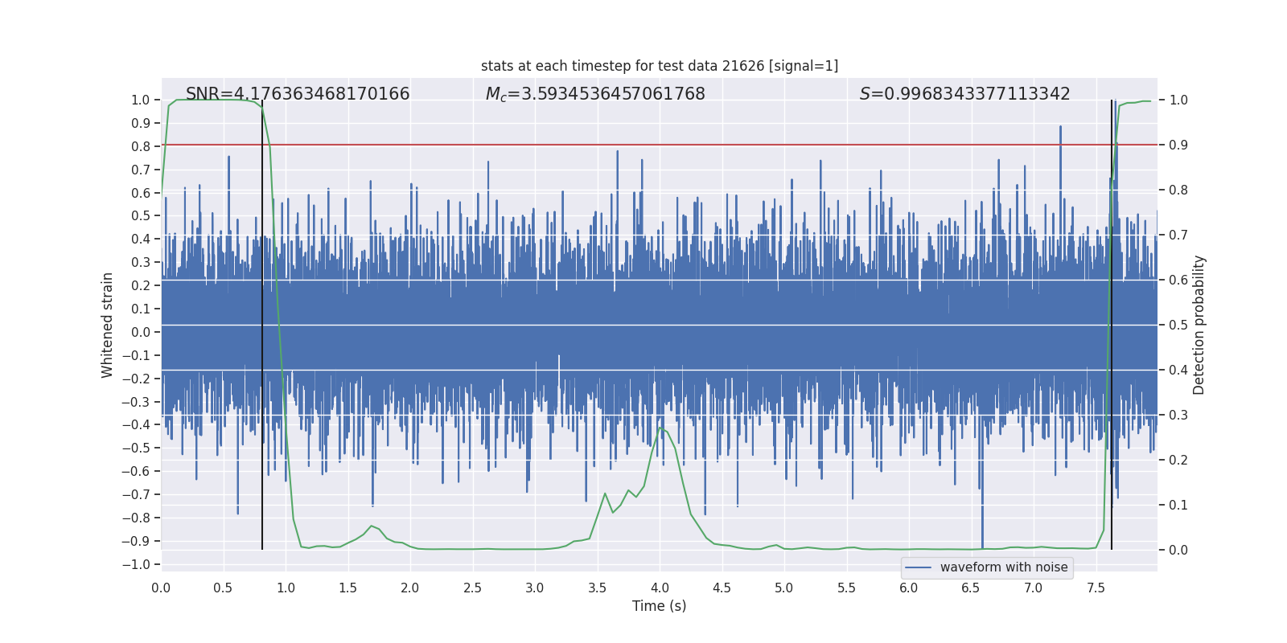Image resolution: width=1287 pixels, height=643 pixels.
Task: Select the S=0.9968 annotation text
Action: 964,94
